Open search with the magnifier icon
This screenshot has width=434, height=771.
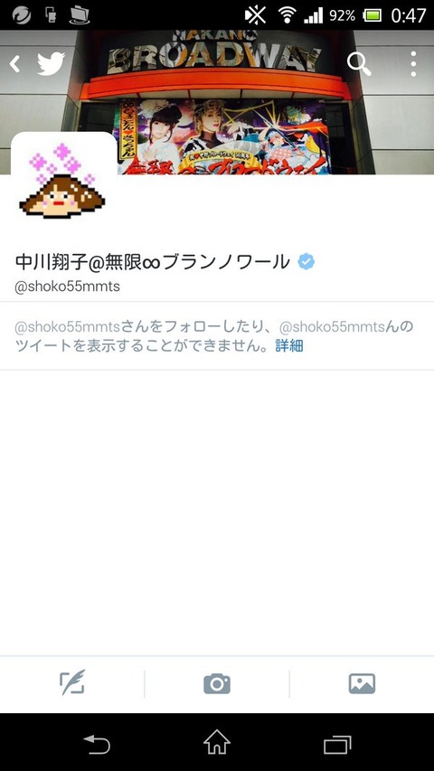tap(359, 63)
